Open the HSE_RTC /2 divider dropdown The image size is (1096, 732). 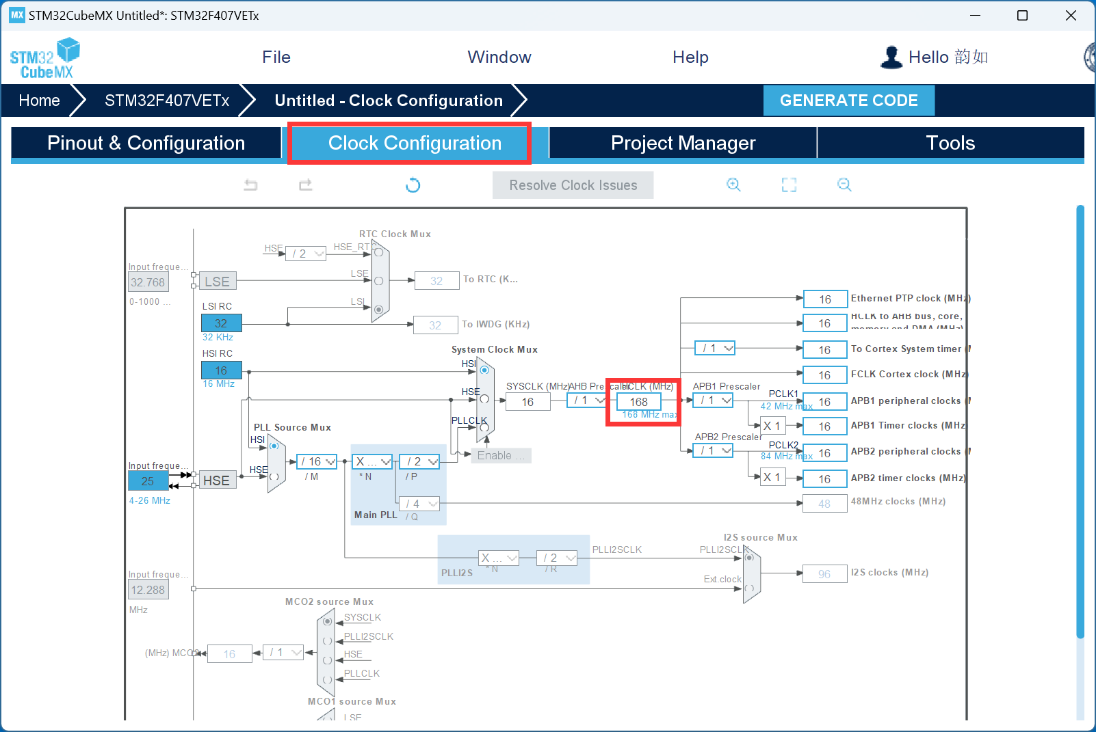[x=306, y=254]
